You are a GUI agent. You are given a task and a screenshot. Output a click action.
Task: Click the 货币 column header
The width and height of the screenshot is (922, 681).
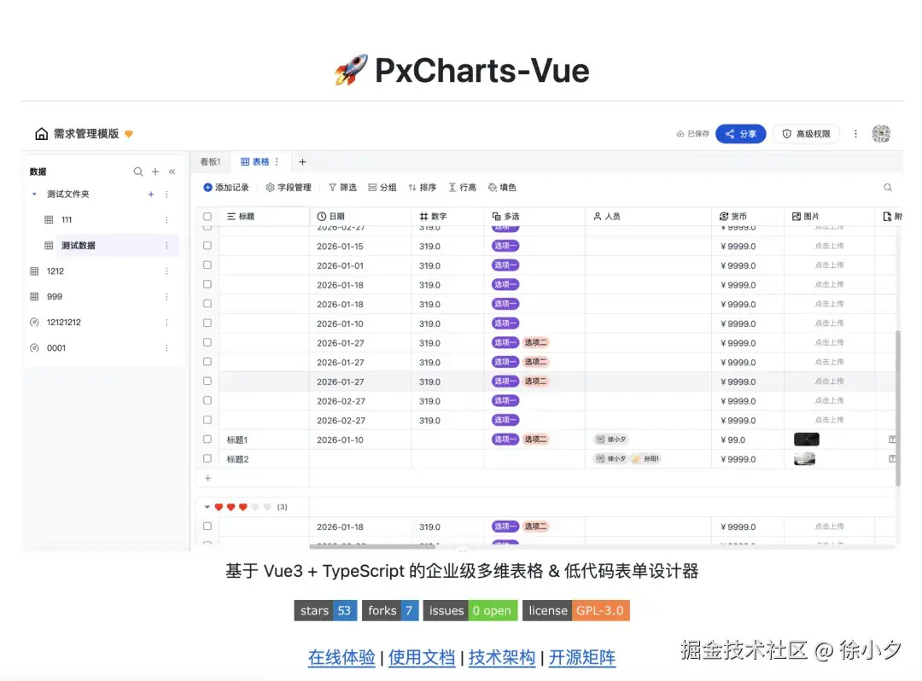pyautogui.click(x=747, y=216)
